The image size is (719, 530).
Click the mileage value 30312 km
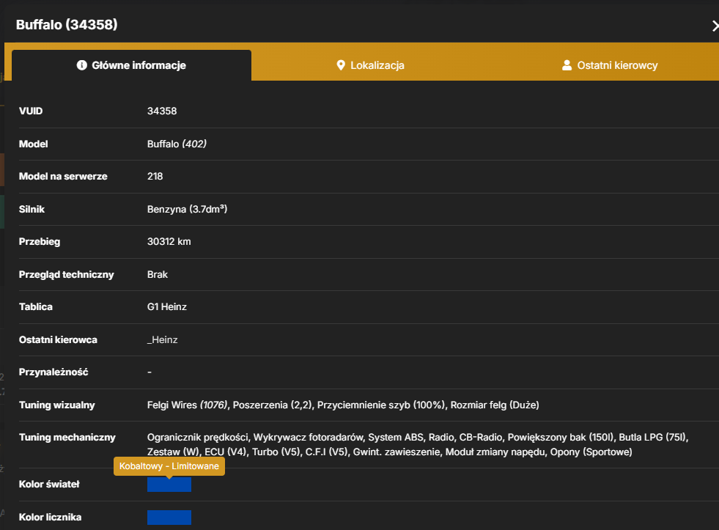tap(169, 242)
